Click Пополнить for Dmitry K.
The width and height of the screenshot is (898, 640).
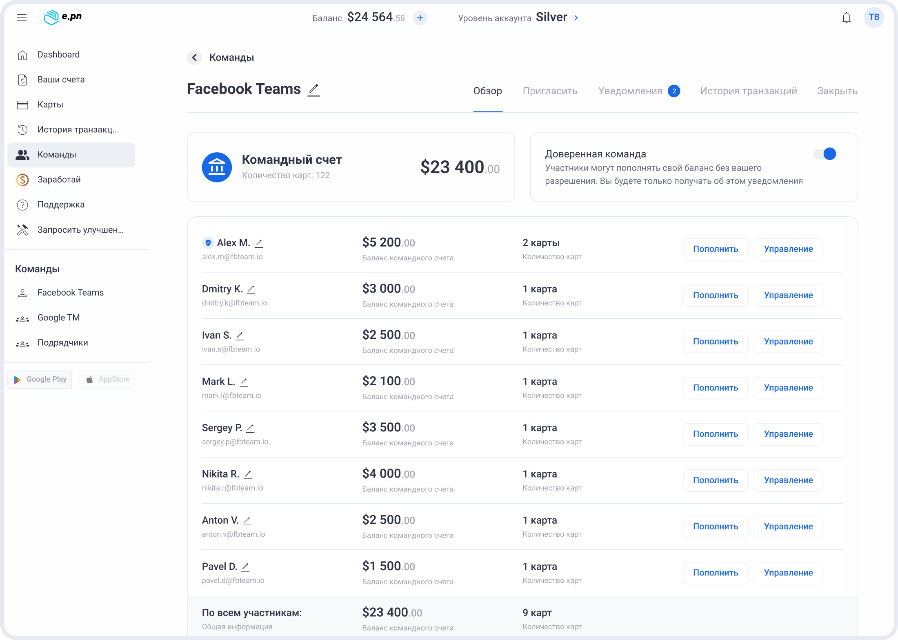pos(715,295)
